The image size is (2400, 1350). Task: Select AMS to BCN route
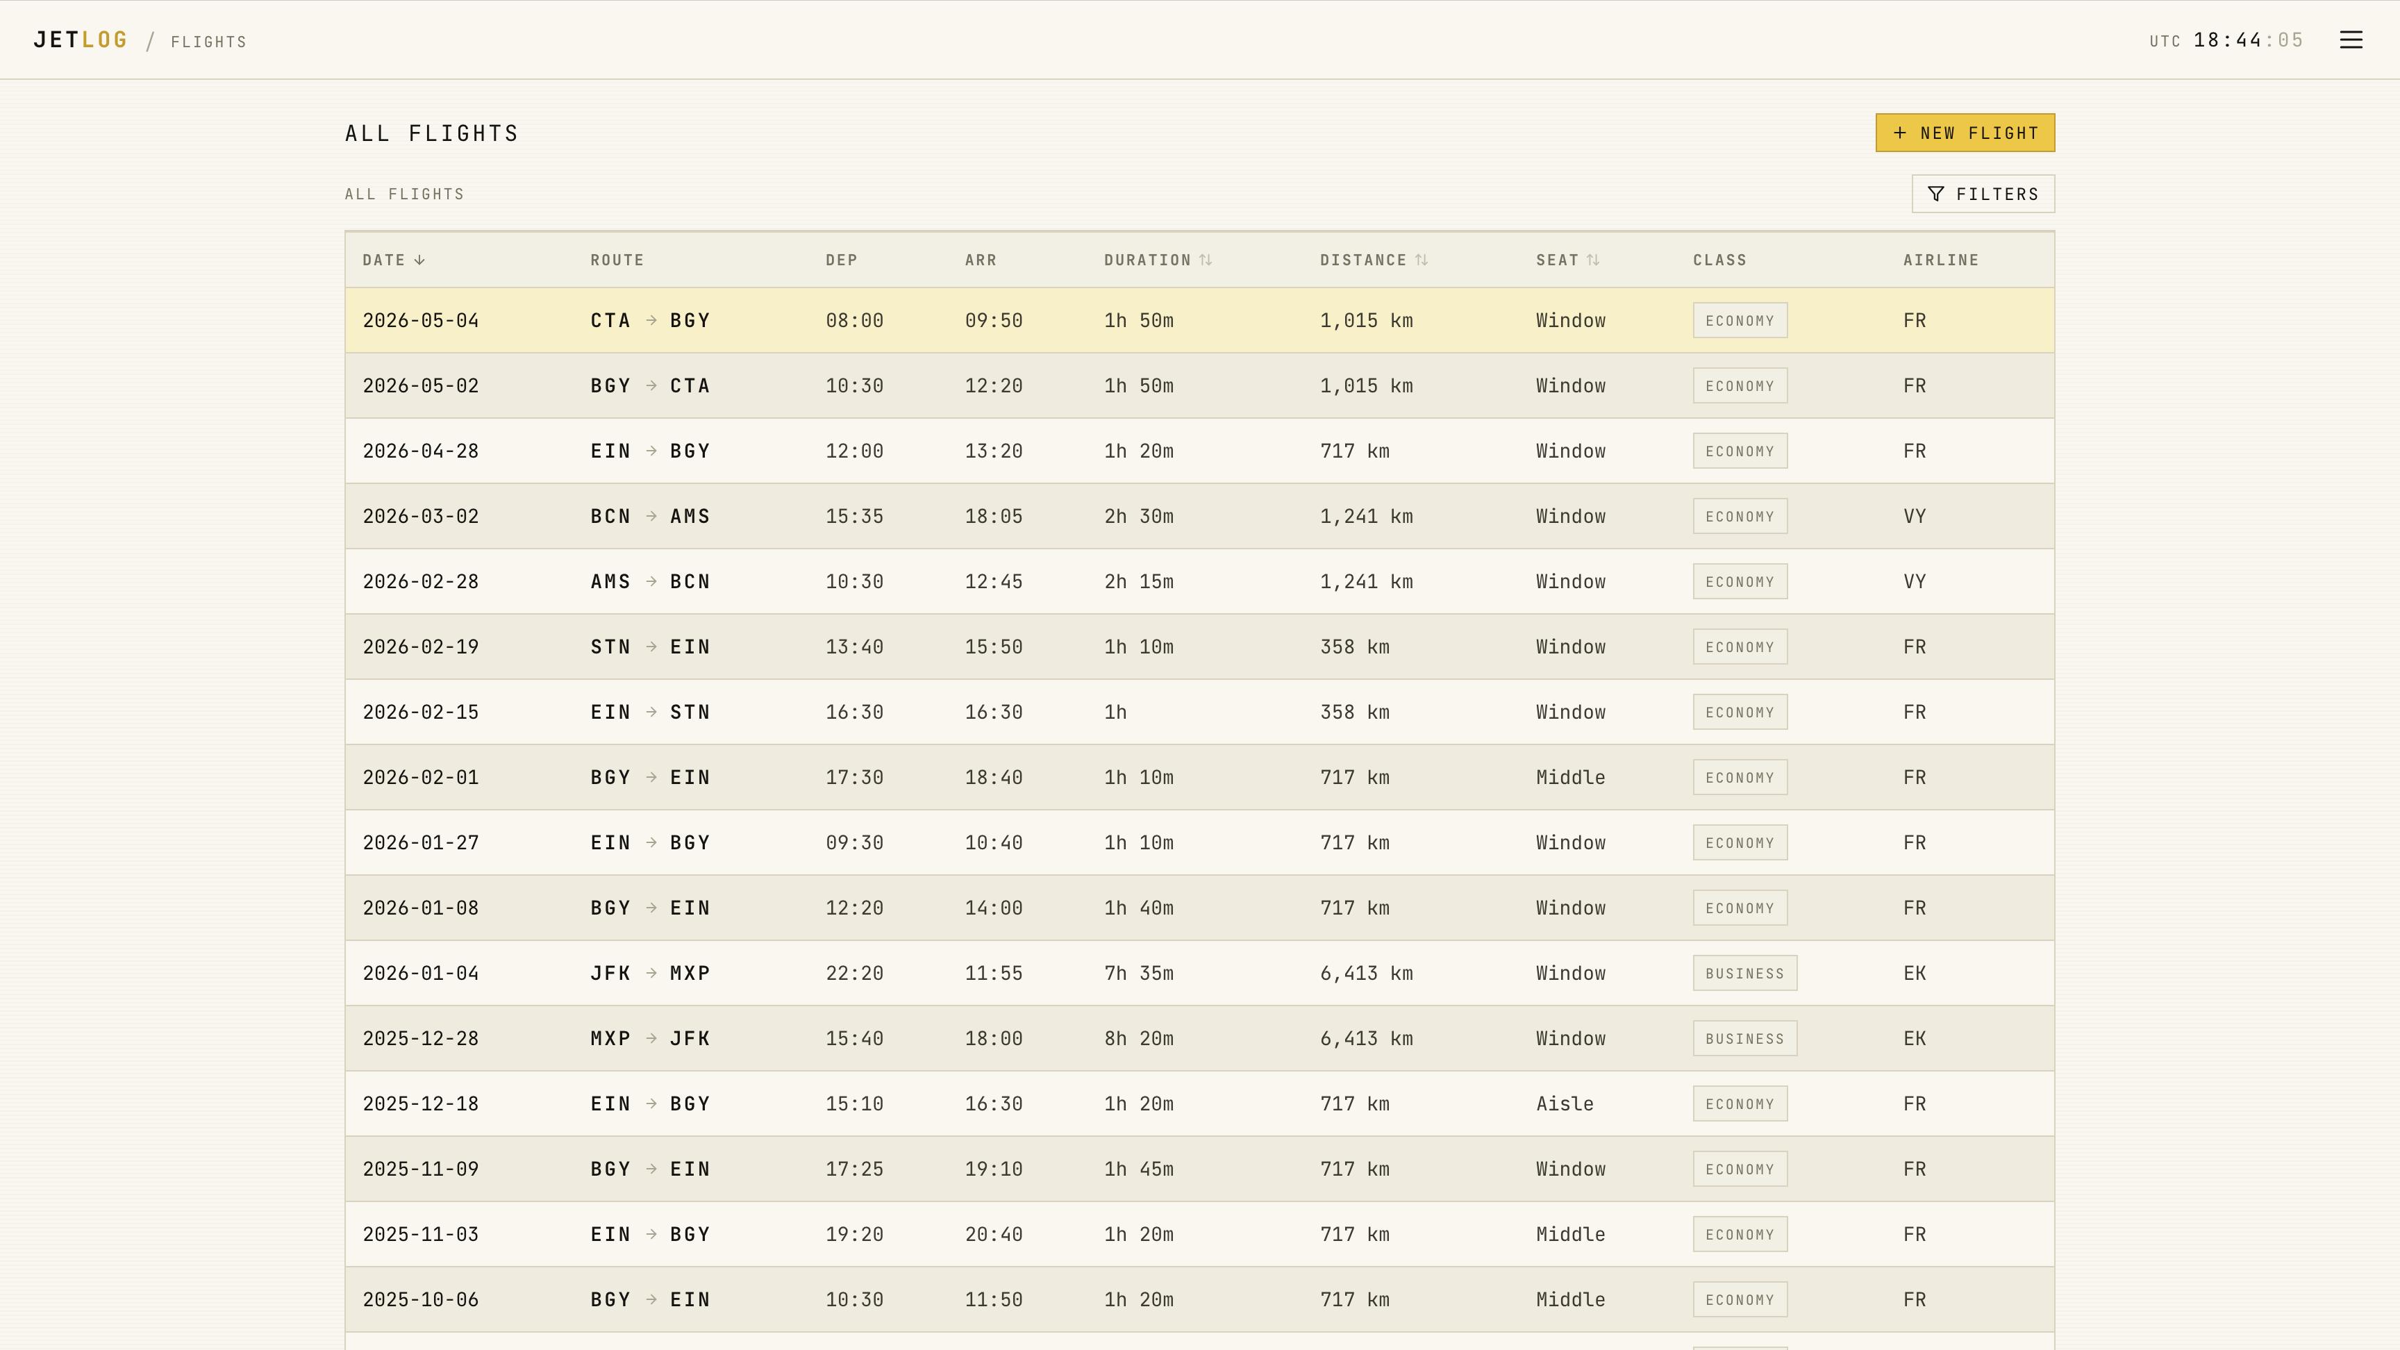click(x=650, y=581)
